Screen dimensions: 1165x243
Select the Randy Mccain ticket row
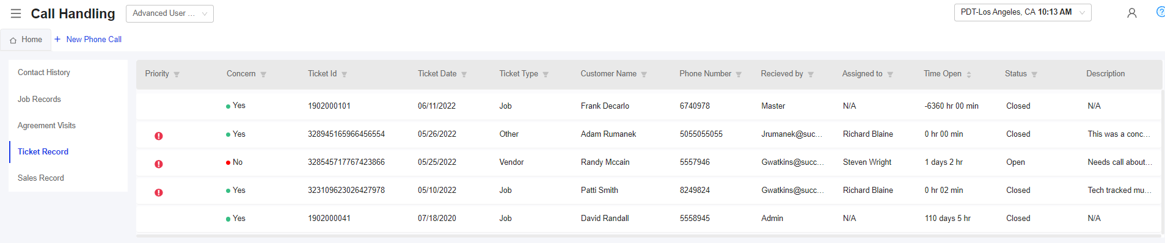coord(648,162)
